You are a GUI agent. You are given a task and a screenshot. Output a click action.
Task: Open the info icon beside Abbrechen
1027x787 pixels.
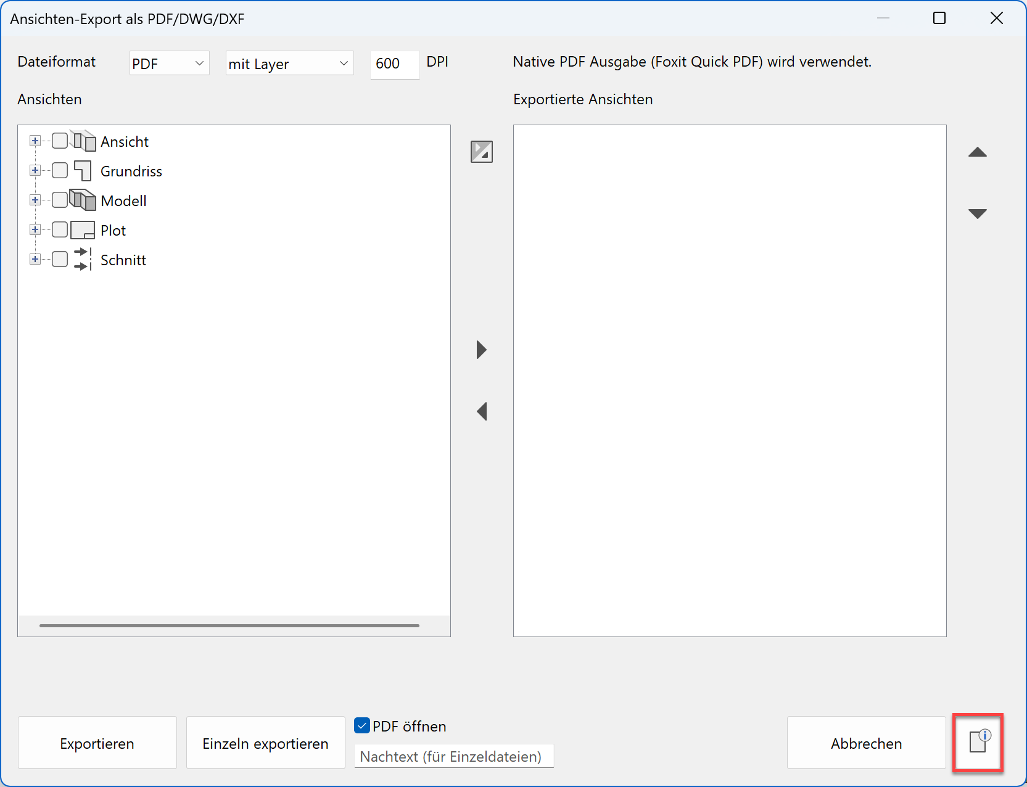pyautogui.click(x=978, y=743)
